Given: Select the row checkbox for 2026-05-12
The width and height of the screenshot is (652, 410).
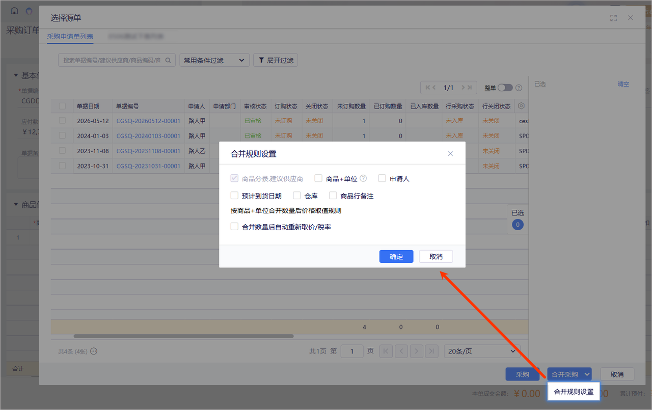Looking at the screenshot, I should coord(62,120).
